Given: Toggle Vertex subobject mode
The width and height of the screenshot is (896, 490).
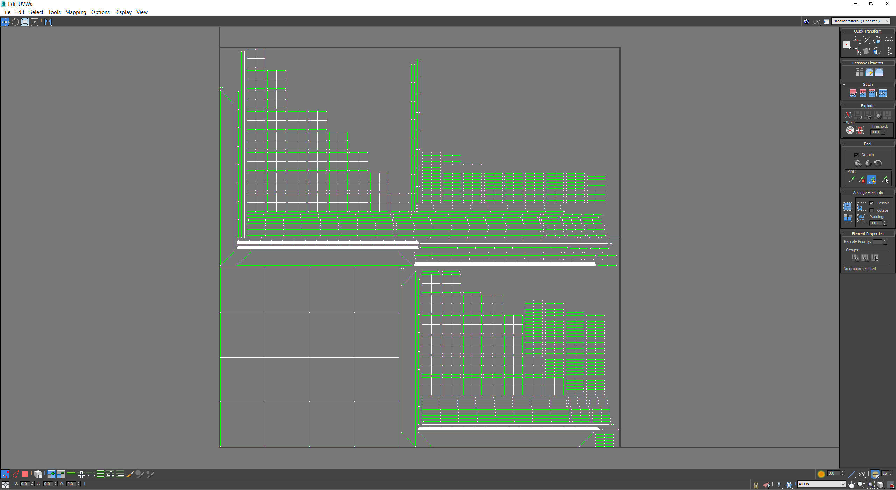Looking at the screenshot, I should tap(5, 474).
